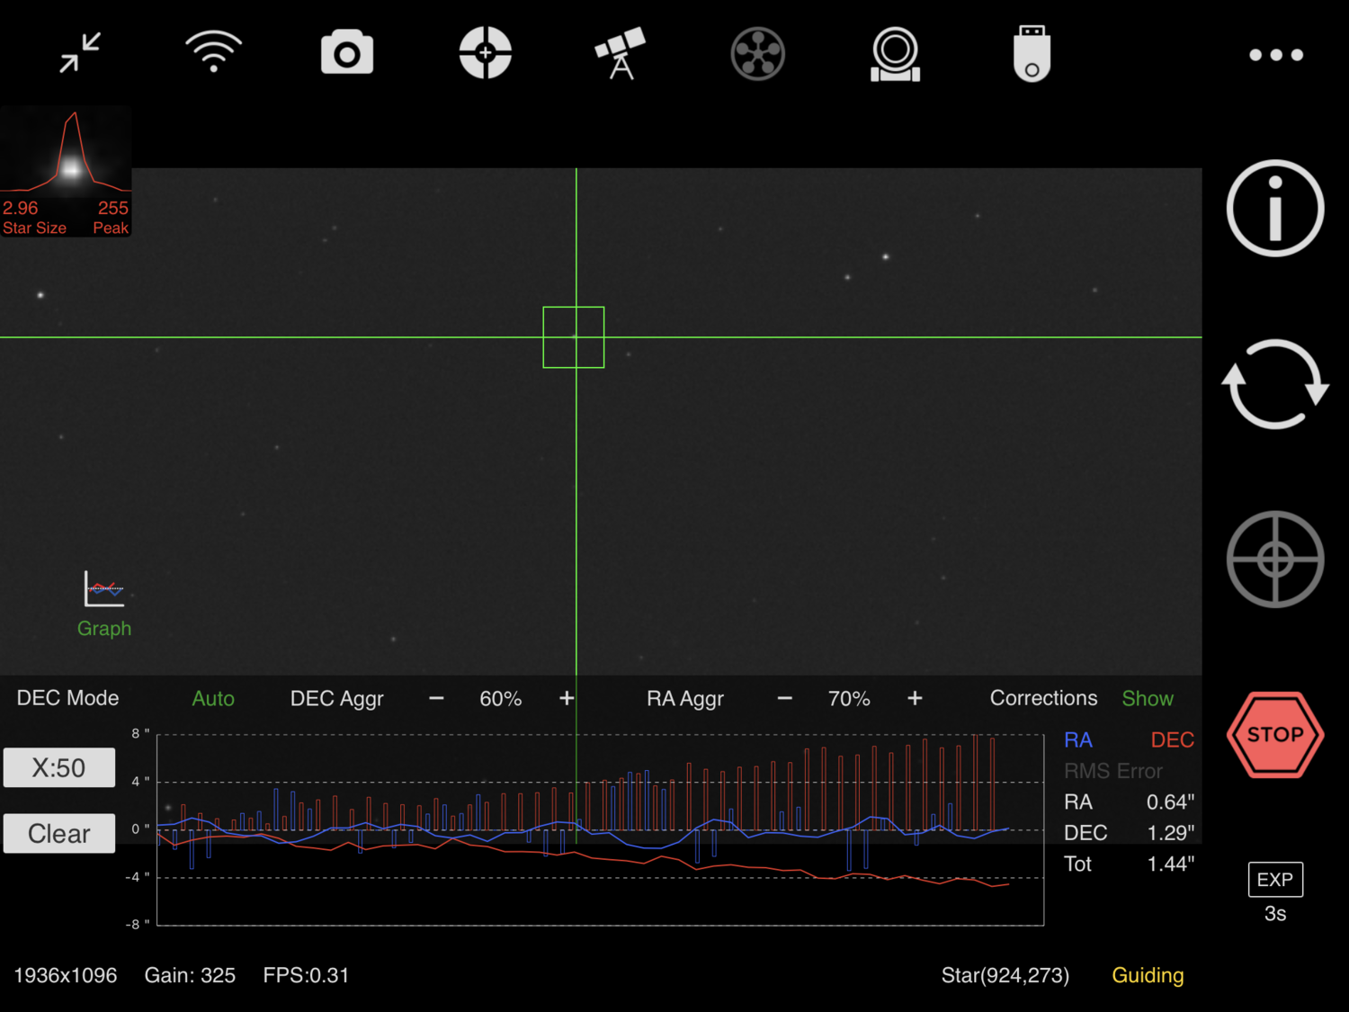Open the USB storage drive icon
Image resolution: width=1349 pixels, height=1012 pixels.
pyautogui.click(x=1032, y=54)
